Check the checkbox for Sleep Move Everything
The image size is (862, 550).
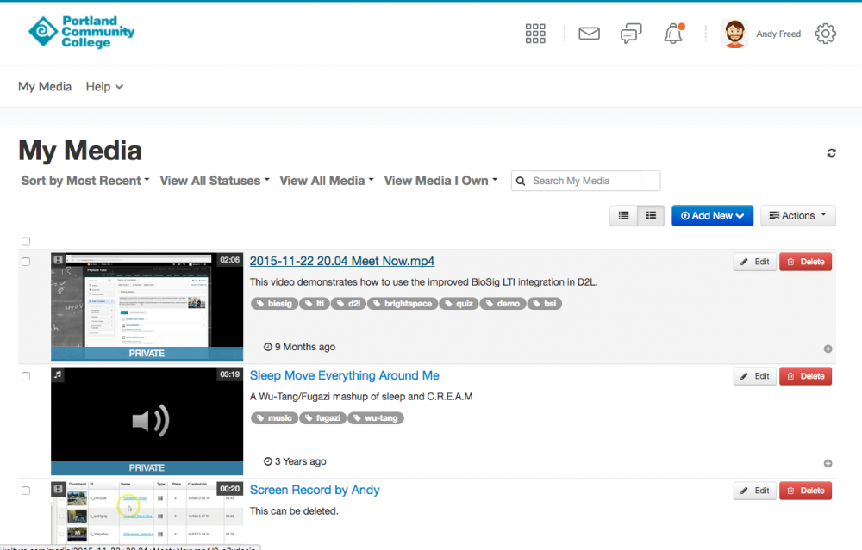coord(26,376)
